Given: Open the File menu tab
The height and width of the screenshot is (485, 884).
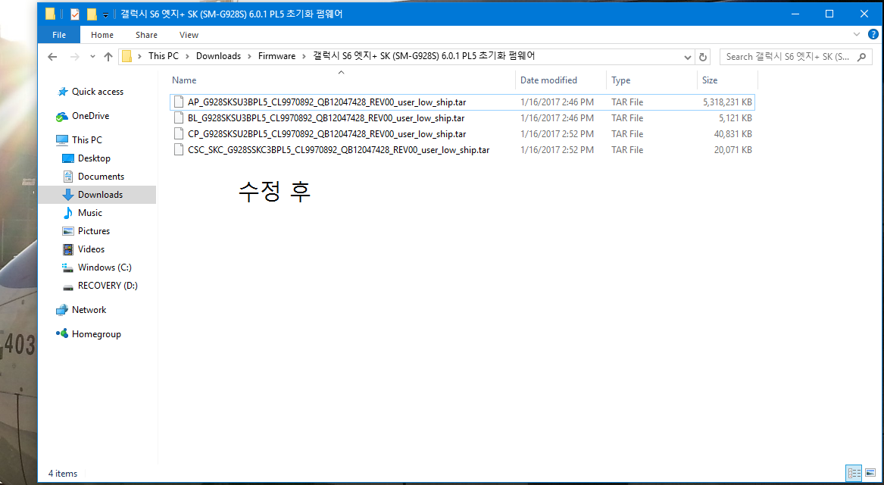Looking at the screenshot, I should 59,35.
